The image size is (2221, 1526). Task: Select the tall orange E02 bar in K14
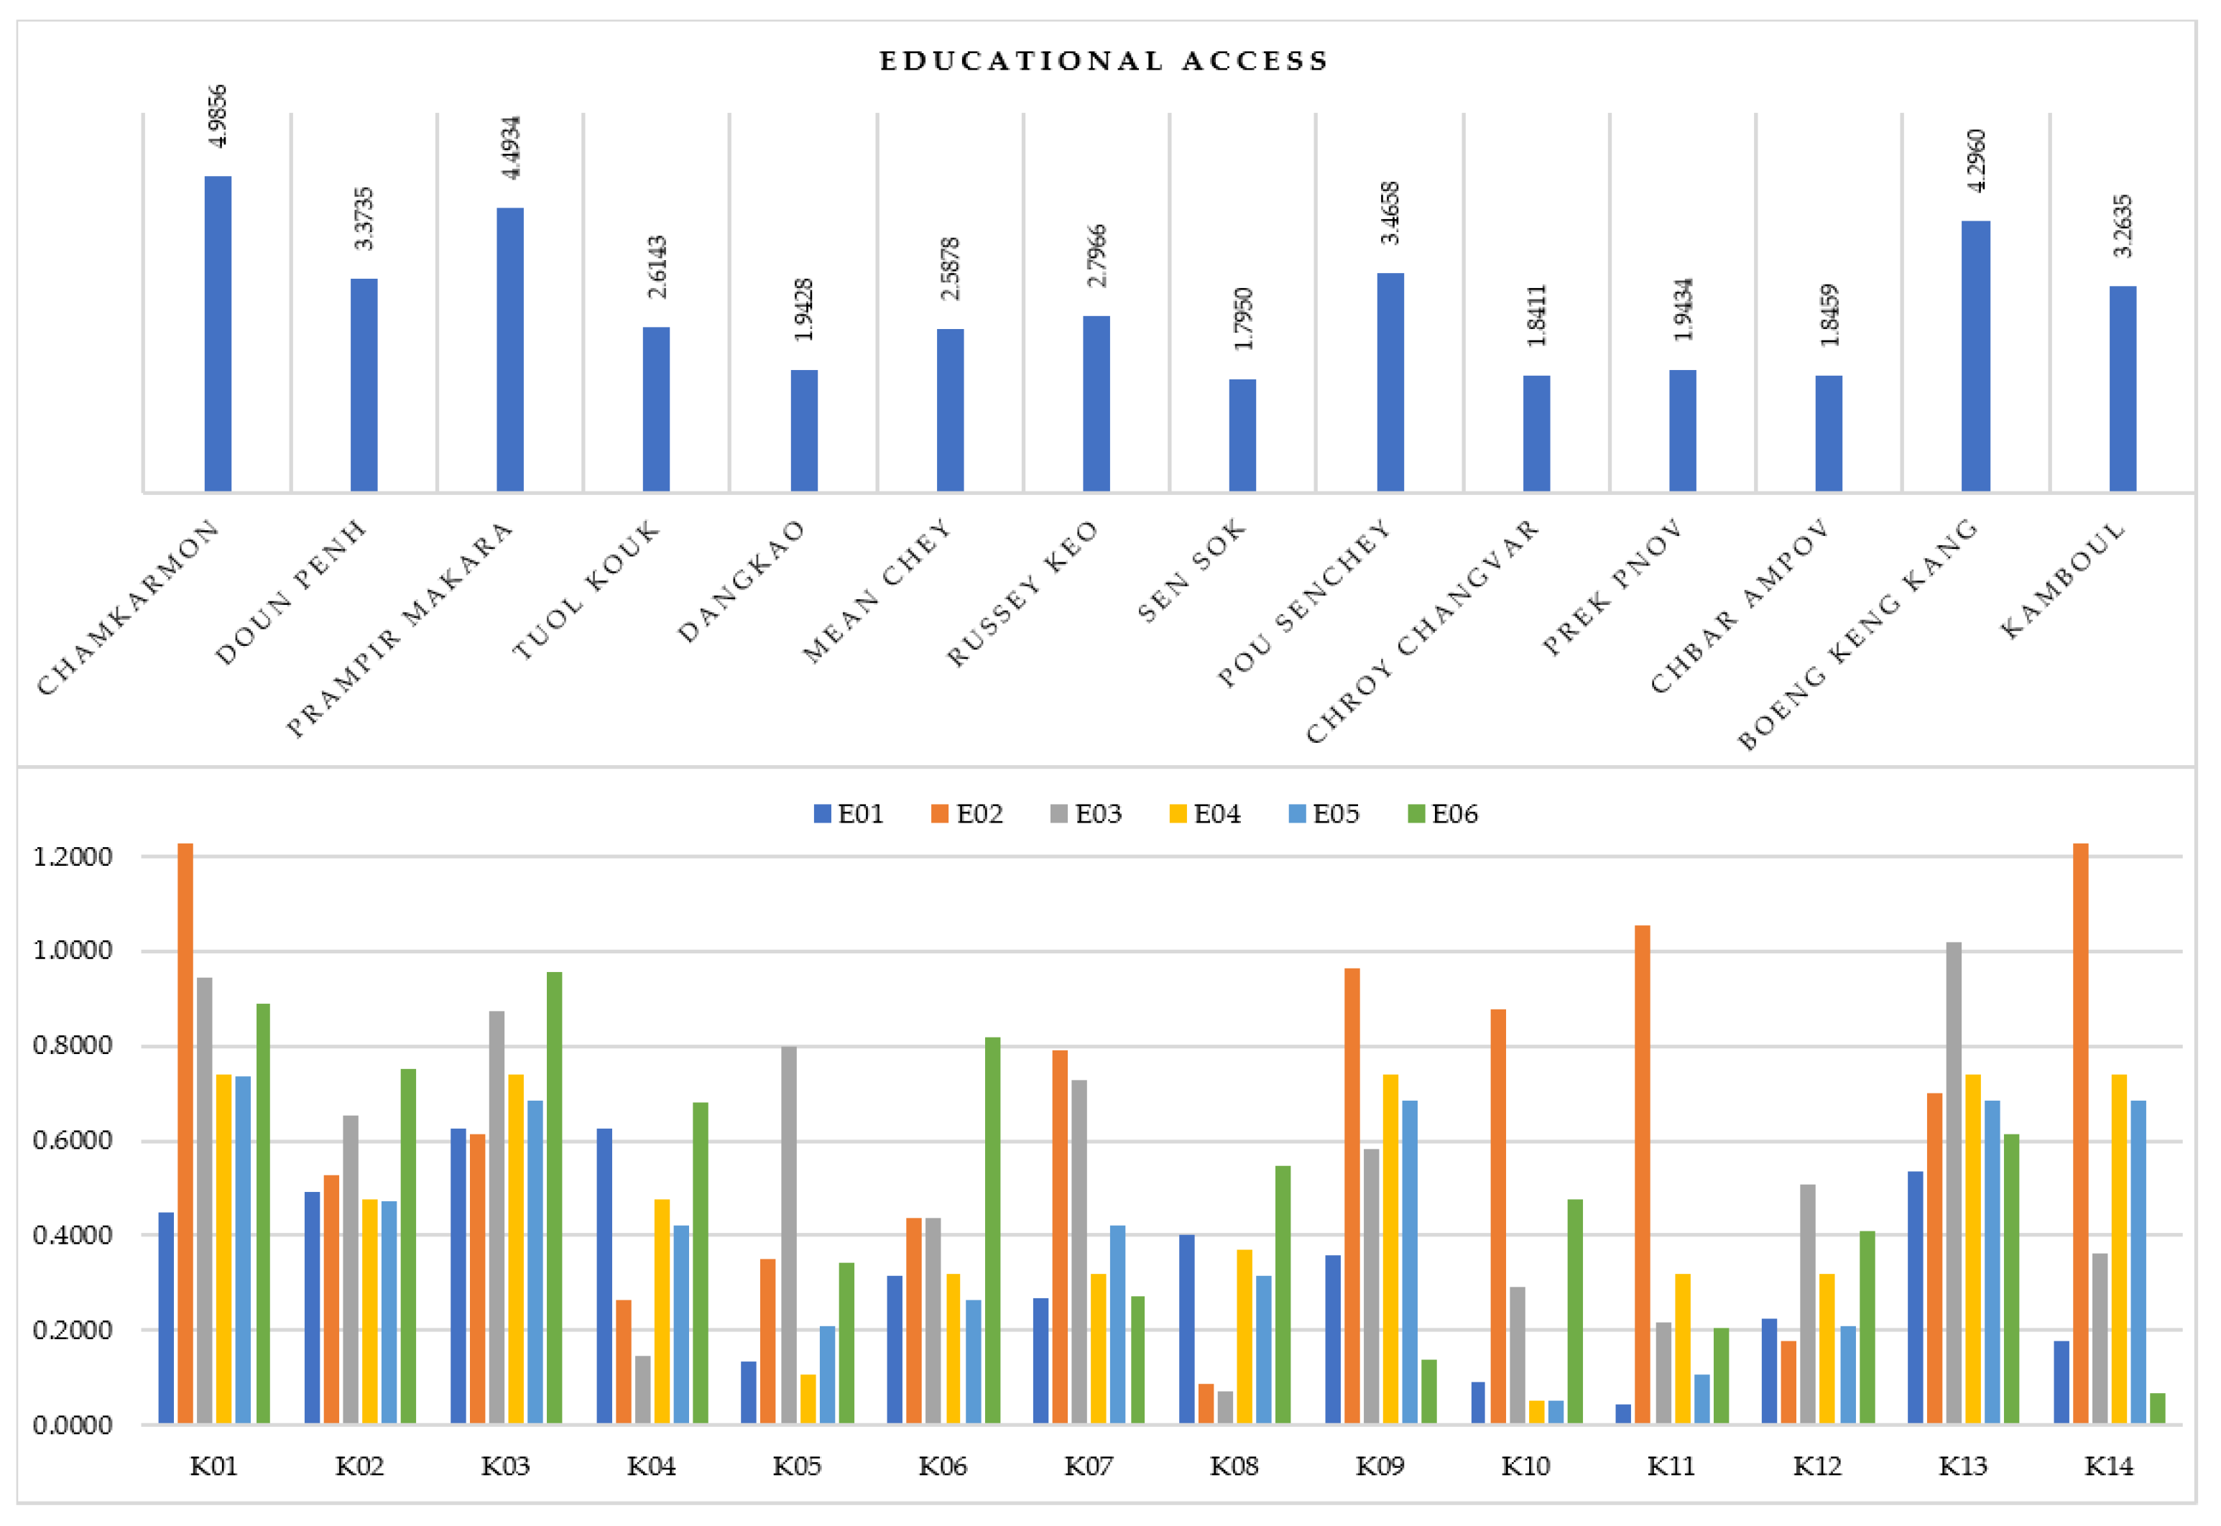(x=2080, y=1134)
